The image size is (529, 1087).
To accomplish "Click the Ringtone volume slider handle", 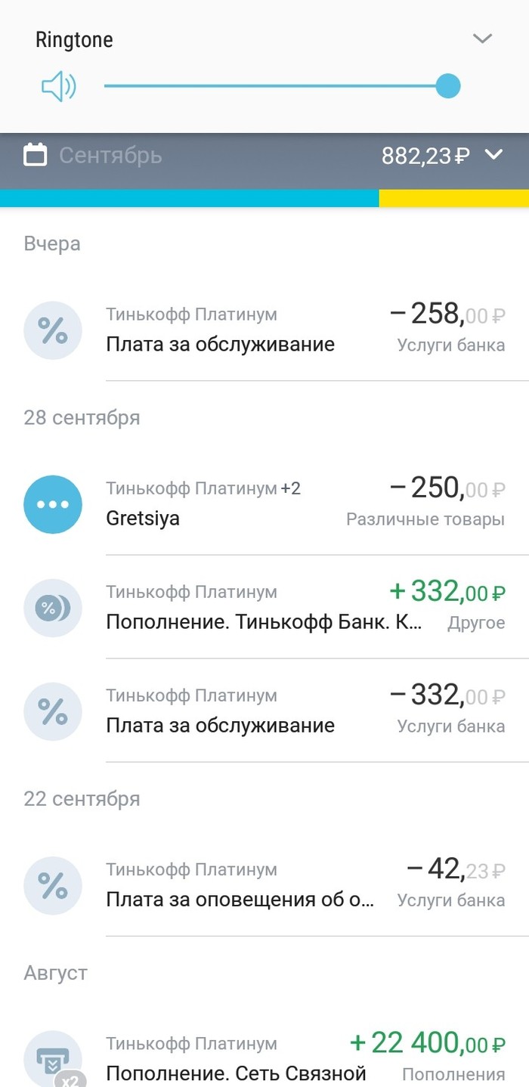I will (448, 86).
